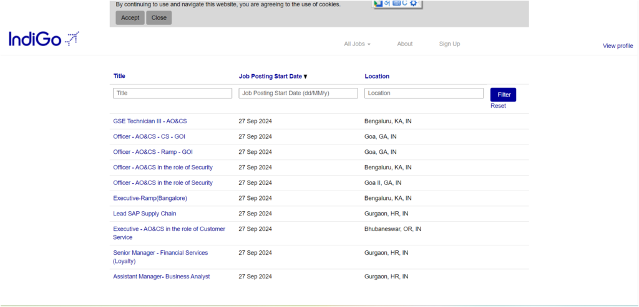Open the on-screen keyboard icon
This screenshot has width=639, height=307.
[396, 3]
